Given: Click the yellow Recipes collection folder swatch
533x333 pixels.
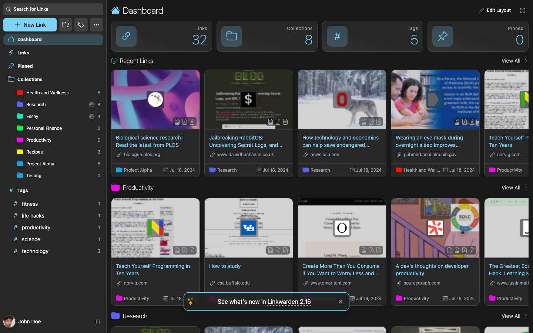Looking at the screenshot, I should point(20,152).
